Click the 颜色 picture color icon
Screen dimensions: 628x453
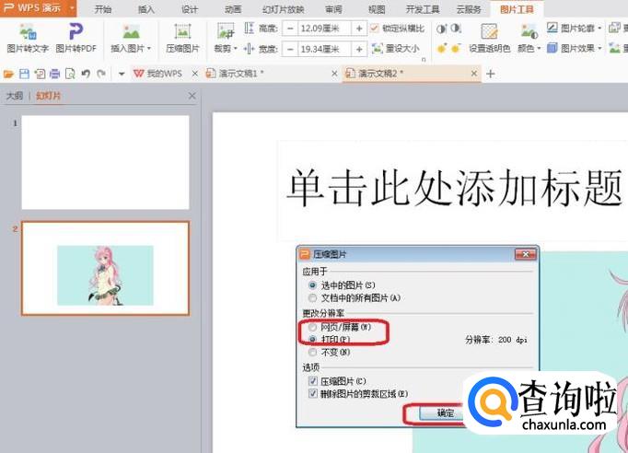[x=529, y=31]
